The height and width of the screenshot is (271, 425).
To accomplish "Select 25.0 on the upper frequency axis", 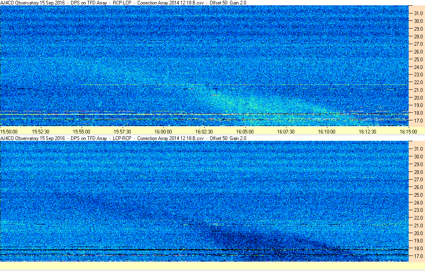I will coord(418,59).
